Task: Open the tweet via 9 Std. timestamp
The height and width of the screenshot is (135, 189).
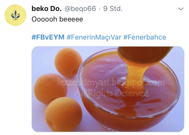Action: [113, 9]
